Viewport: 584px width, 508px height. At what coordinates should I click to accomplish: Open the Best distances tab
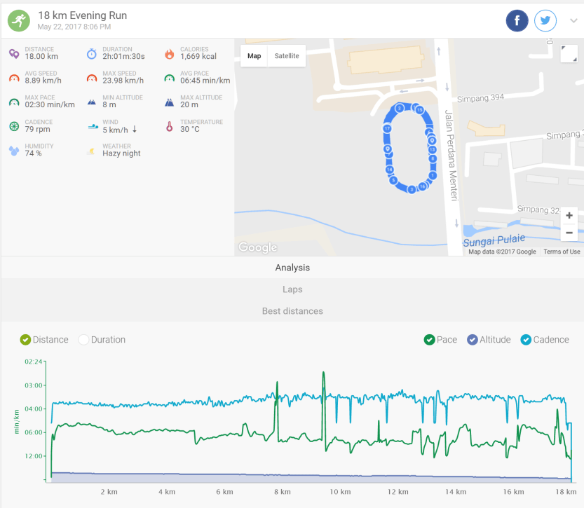click(x=292, y=310)
